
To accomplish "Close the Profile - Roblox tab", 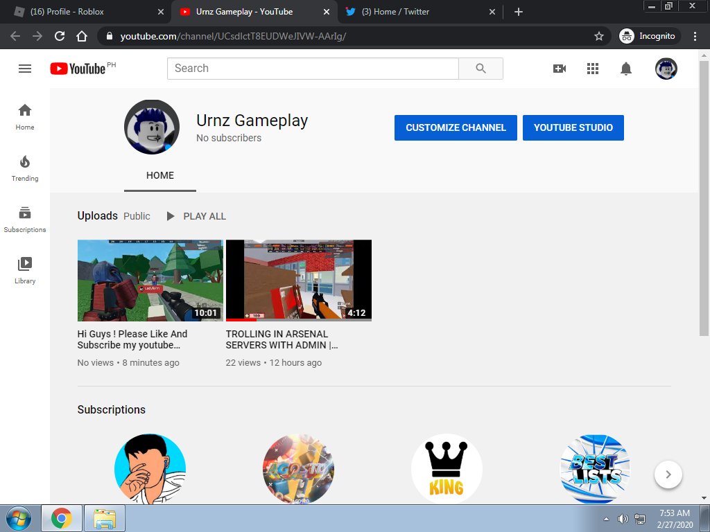I will pos(161,12).
